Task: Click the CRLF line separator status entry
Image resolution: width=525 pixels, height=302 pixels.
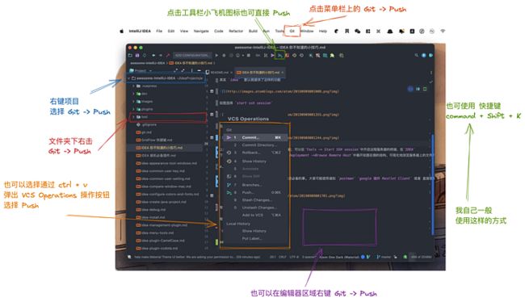Action: click(x=283, y=257)
